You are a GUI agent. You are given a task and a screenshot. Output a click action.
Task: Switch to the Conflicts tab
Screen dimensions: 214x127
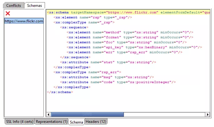14,6
